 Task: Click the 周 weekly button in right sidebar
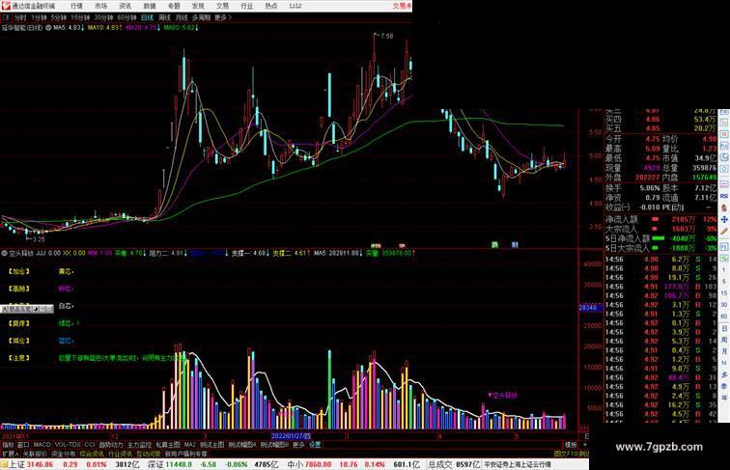click(724, 340)
